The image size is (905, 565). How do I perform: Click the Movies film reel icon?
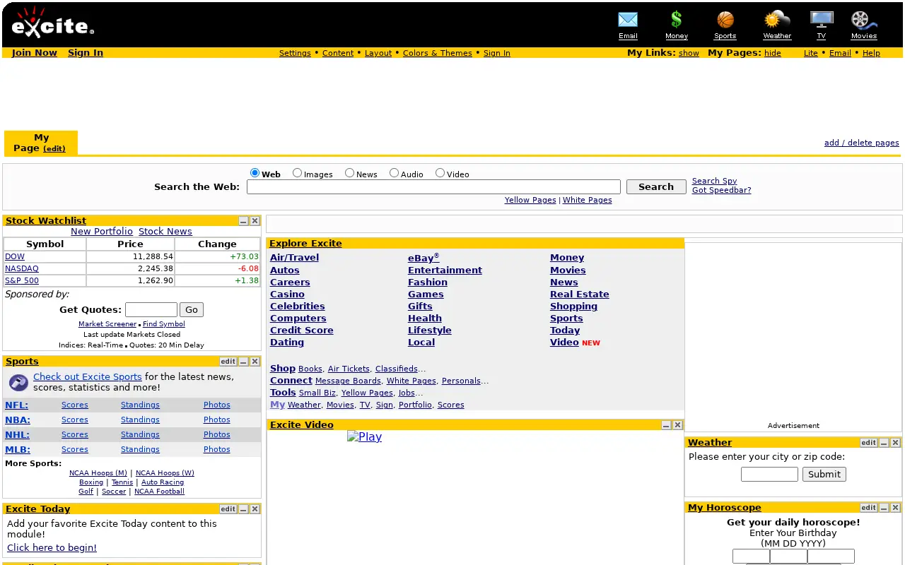[x=863, y=20]
